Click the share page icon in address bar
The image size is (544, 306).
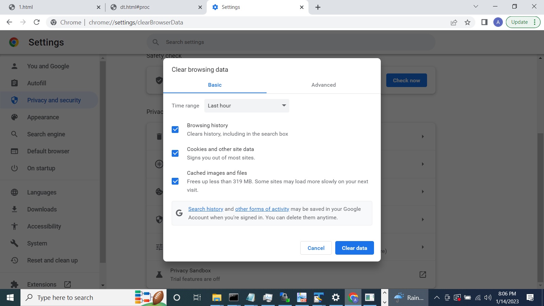[x=454, y=22]
